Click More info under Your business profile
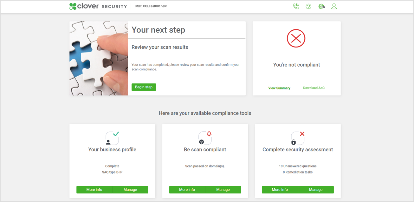Image resolution: width=414 pixels, height=202 pixels. point(94,190)
